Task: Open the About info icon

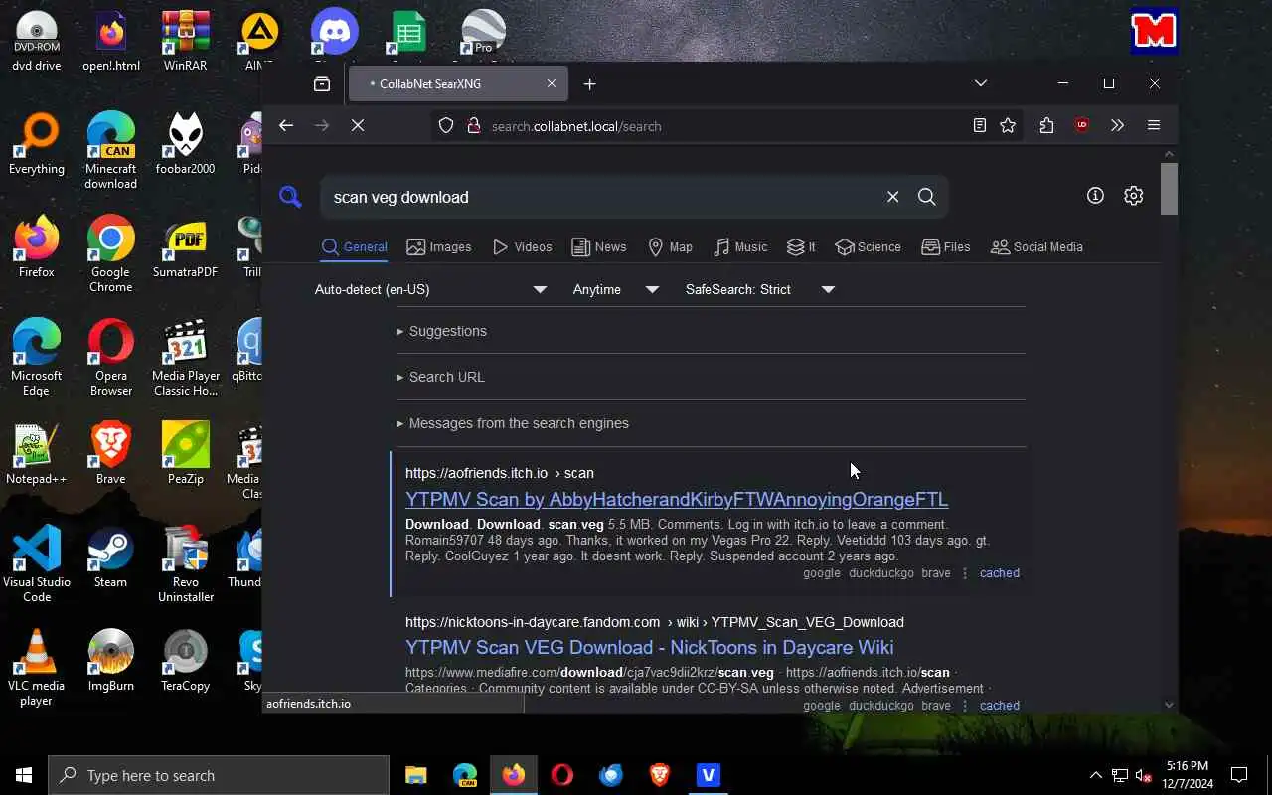Action: click(1095, 196)
